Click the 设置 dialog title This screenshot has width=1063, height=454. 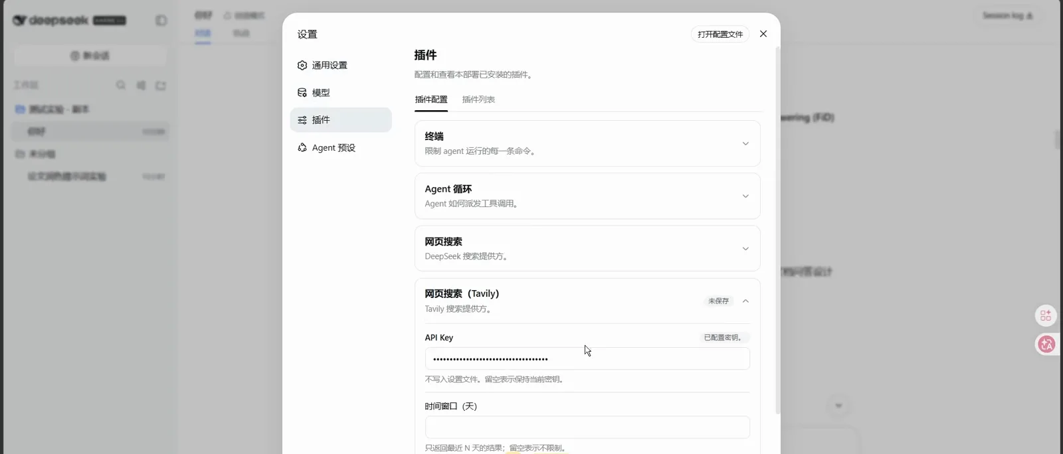pos(307,35)
